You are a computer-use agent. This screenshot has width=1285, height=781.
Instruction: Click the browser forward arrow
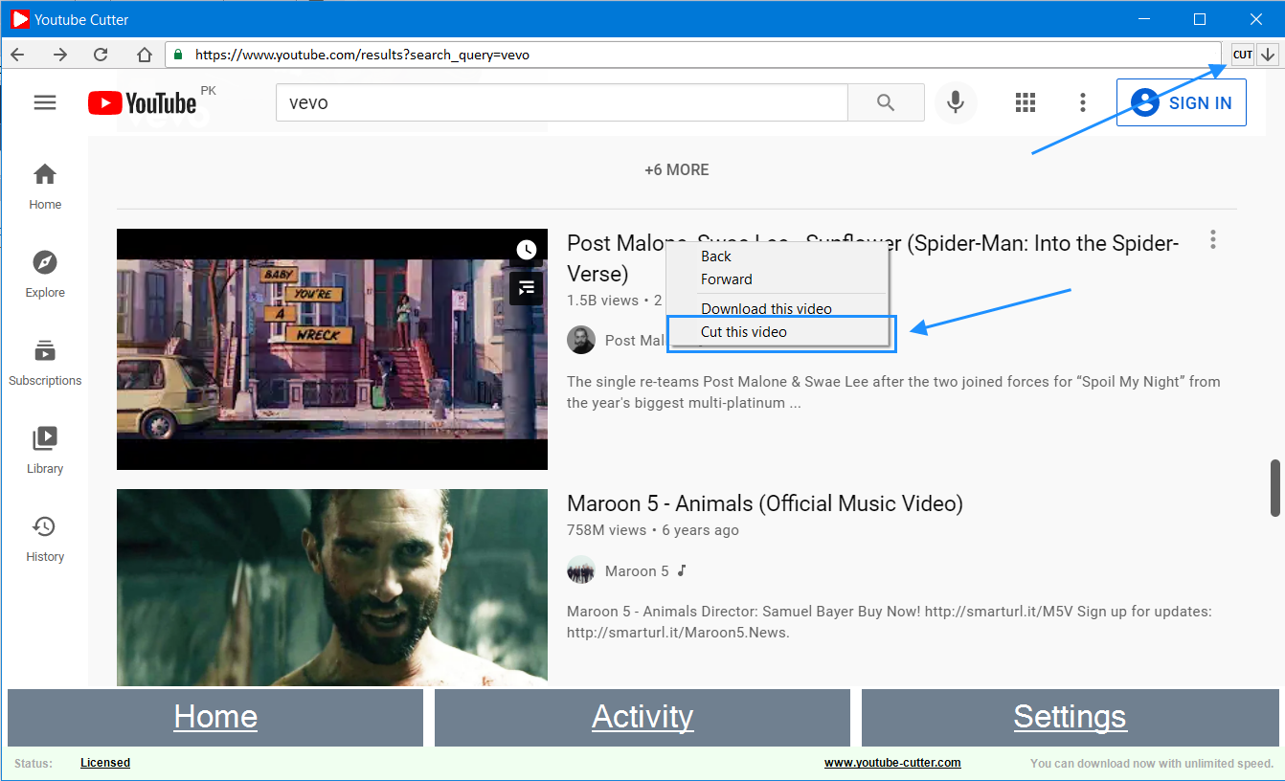click(60, 55)
